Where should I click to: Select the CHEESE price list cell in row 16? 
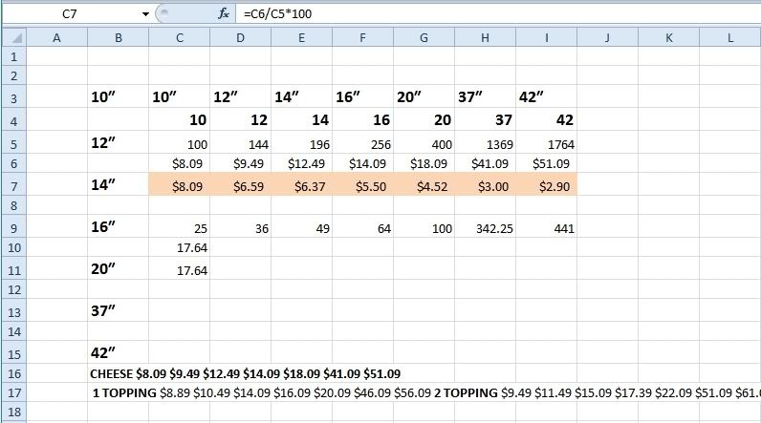coord(245,373)
